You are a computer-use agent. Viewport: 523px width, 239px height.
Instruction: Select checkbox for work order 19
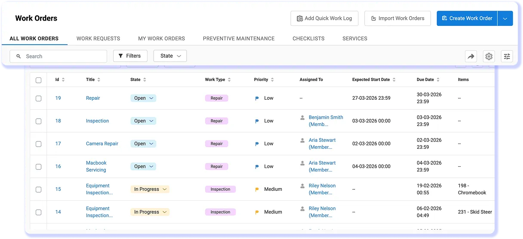[38, 98]
